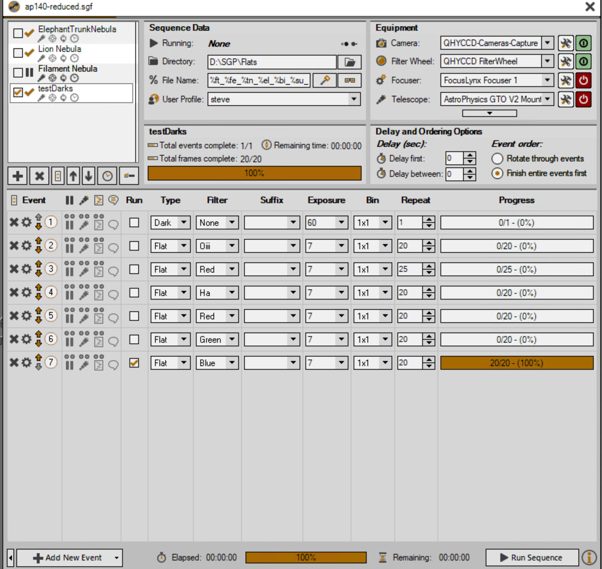Enable Run checkbox for event 4 Ha
The image size is (602, 569).
click(134, 293)
